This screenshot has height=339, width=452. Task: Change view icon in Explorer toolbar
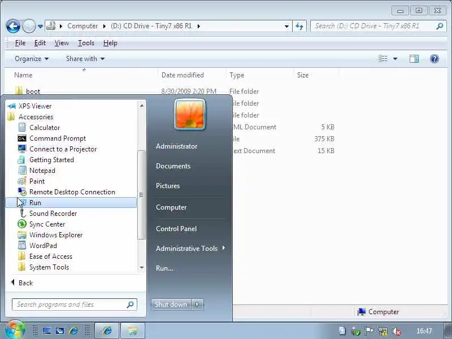[383, 59]
